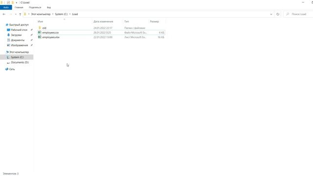Click the date 26.01.2022 of employees.csv
The height and width of the screenshot is (176, 313).
tap(102, 33)
